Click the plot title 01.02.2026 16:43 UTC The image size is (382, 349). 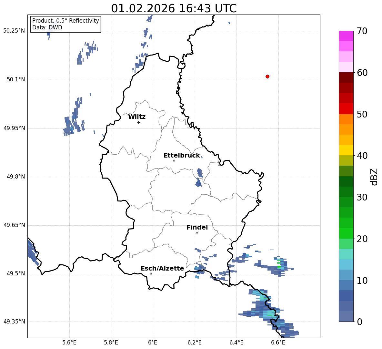tap(174, 8)
